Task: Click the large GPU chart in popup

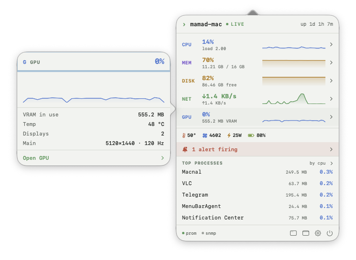Action: (x=94, y=100)
